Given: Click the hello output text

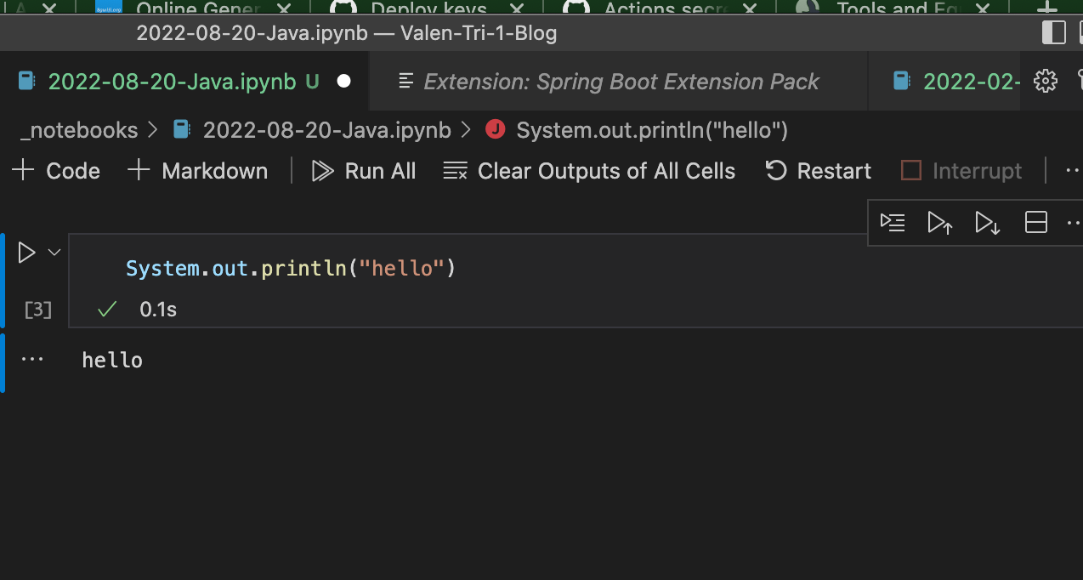Looking at the screenshot, I should pyautogui.click(x=112, y=361).
